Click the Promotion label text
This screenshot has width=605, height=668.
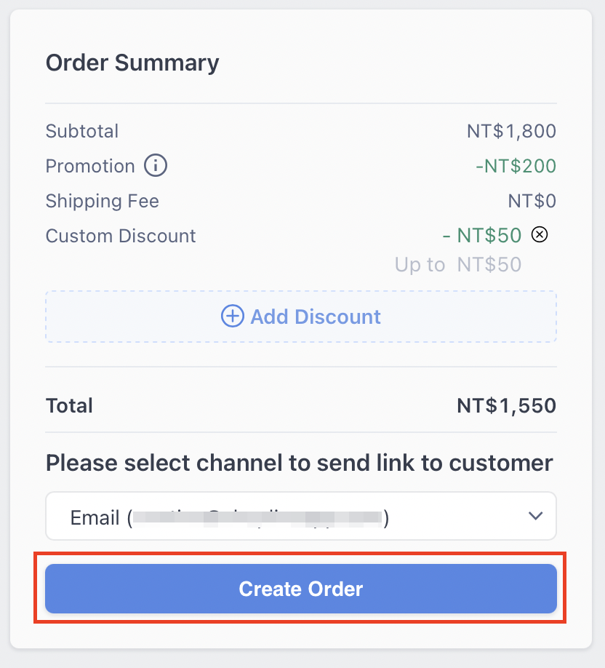coord(90,166)
